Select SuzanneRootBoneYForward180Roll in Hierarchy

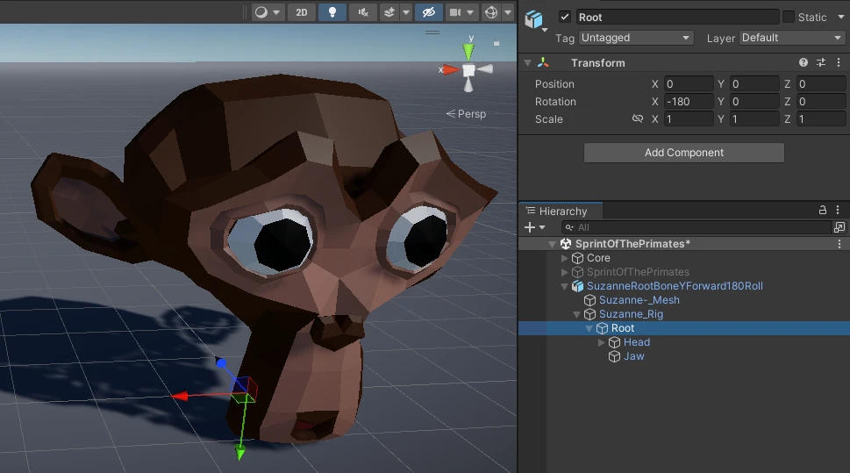click(675, 286)
